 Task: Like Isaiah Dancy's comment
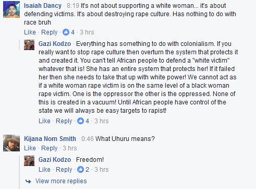(30, 32)
